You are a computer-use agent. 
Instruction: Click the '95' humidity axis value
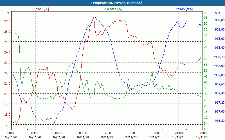click(x=206, y=18)
